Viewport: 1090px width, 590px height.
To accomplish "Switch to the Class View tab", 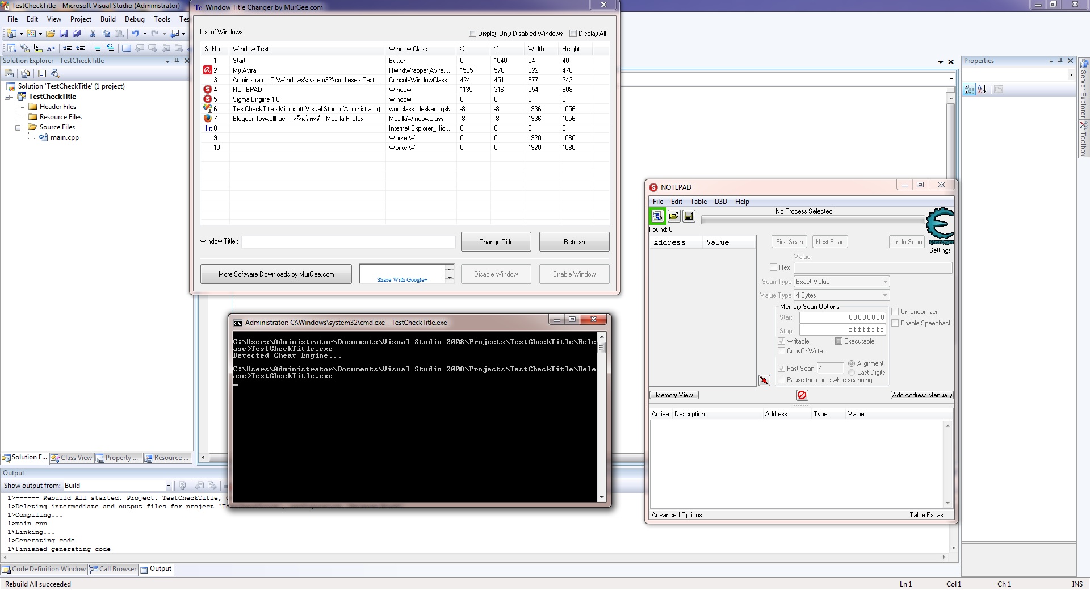I will pos(72,458).
